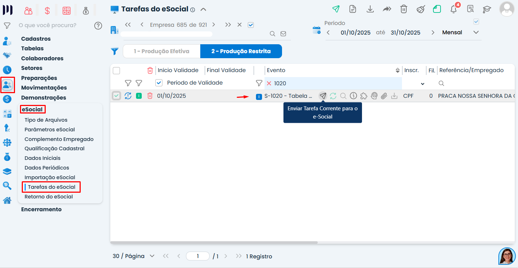Viewport: 518px width, 268px height.
Task: Open the document icon in top toolbar
Action: pyautogui.click(x=353, y=9)
